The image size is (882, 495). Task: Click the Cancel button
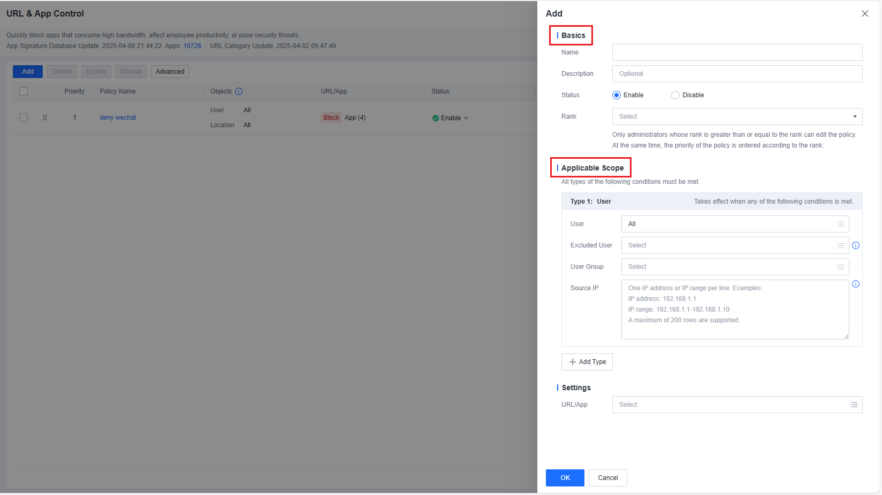[x=608, y=478]
